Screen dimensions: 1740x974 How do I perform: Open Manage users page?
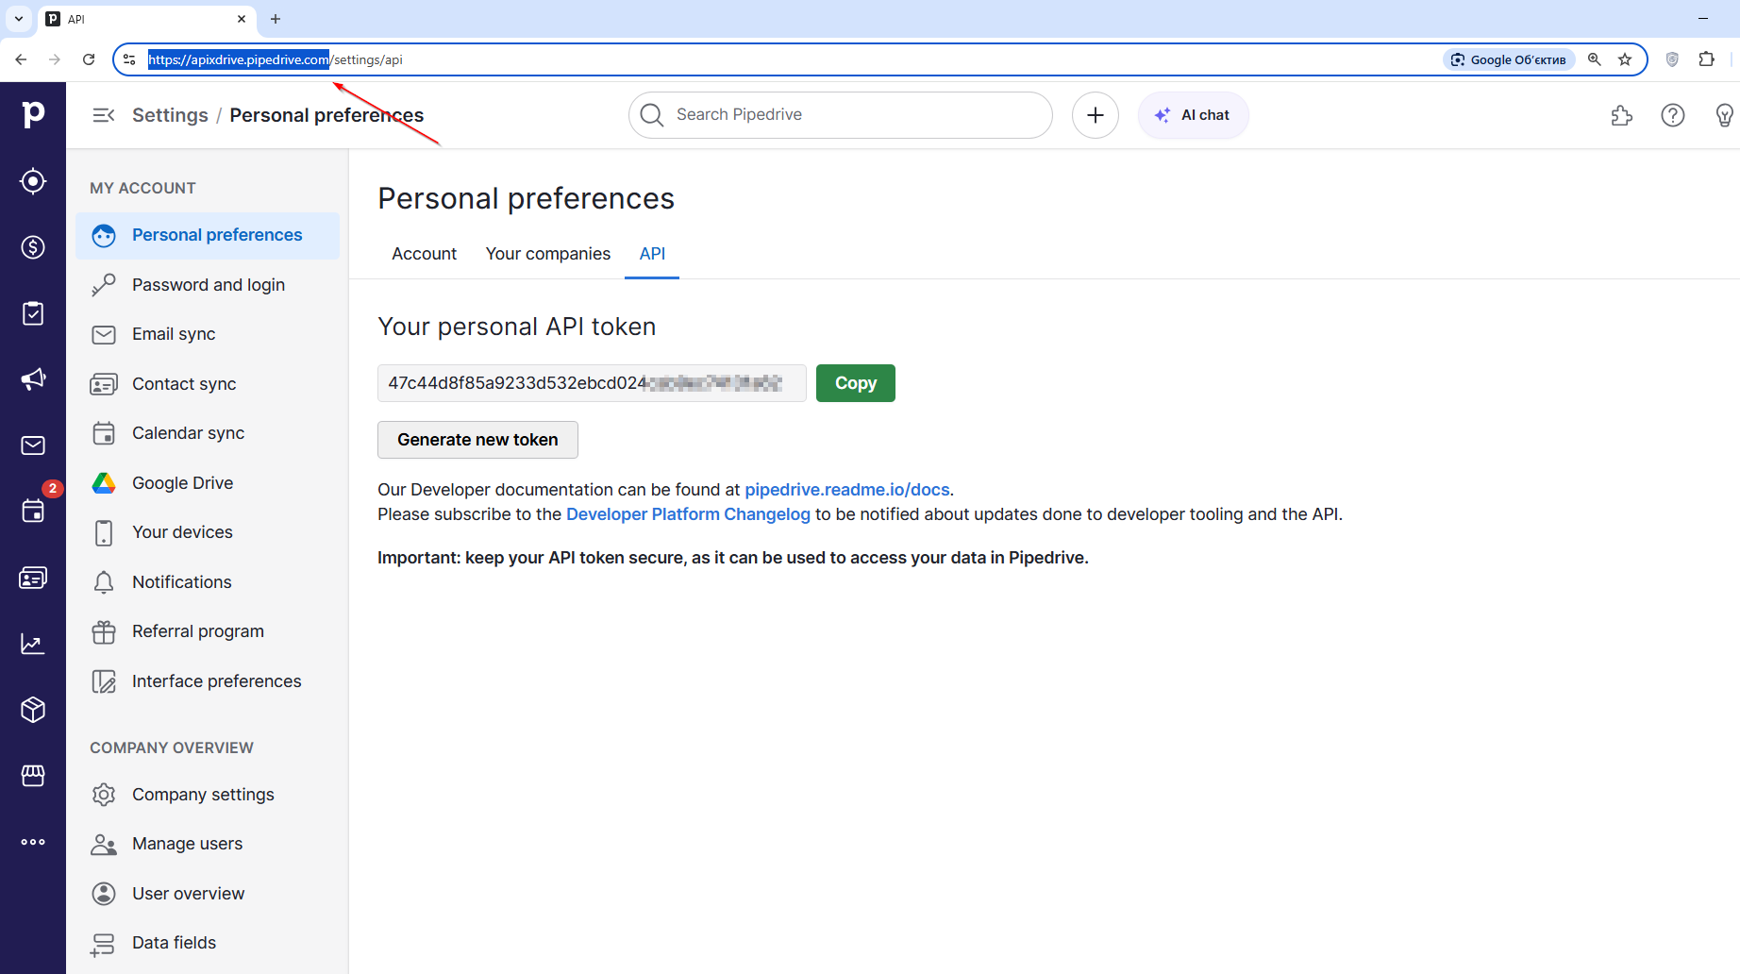(208, 844)
